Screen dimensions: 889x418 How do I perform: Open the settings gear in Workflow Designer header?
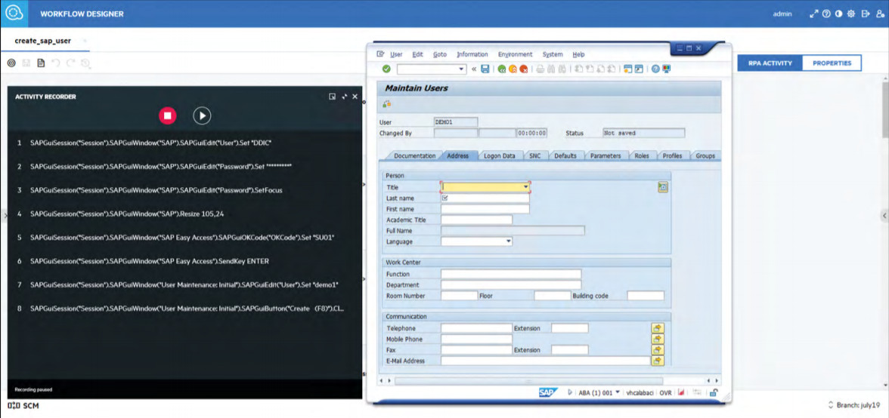pos(850,14)
